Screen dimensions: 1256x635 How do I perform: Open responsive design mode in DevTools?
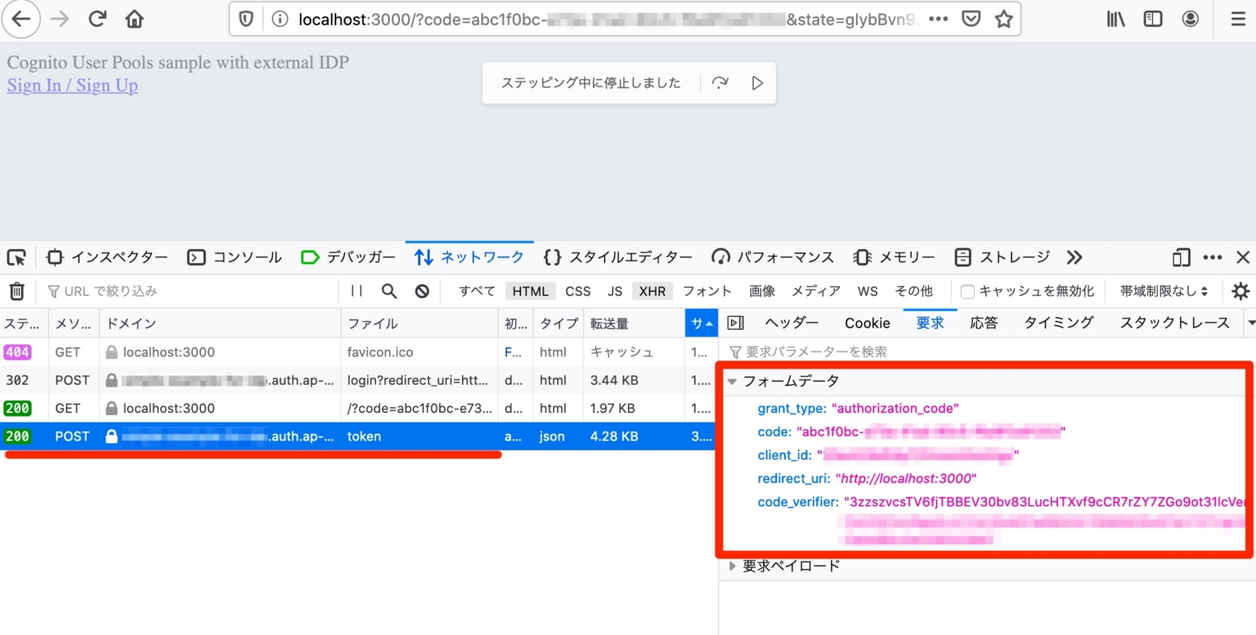coord(1181,257)
